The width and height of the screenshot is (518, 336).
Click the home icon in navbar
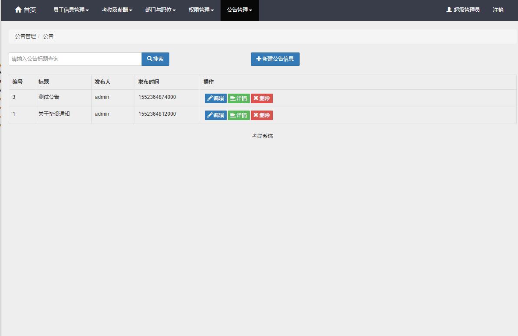(18, 10)
